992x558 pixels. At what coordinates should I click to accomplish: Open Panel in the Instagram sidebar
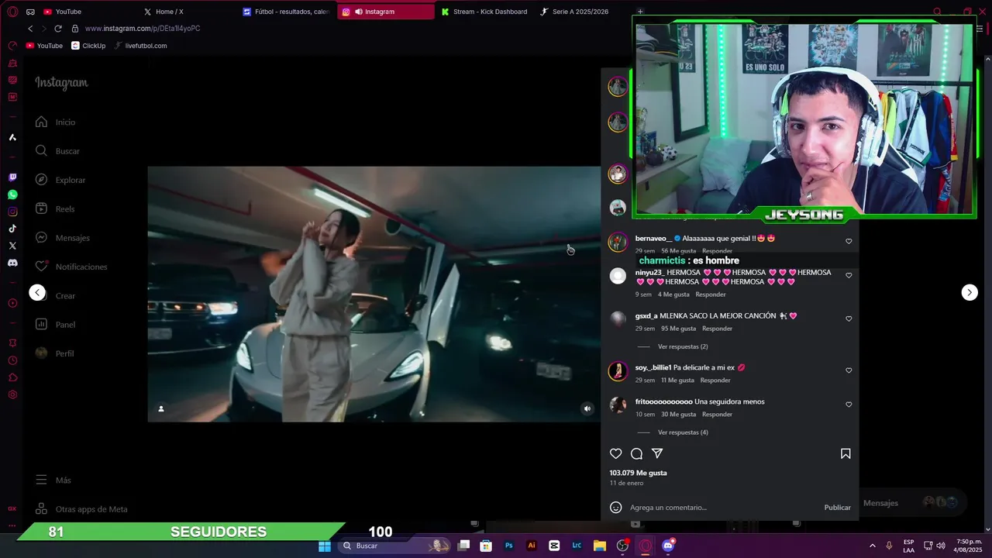[x=55, y=325]
